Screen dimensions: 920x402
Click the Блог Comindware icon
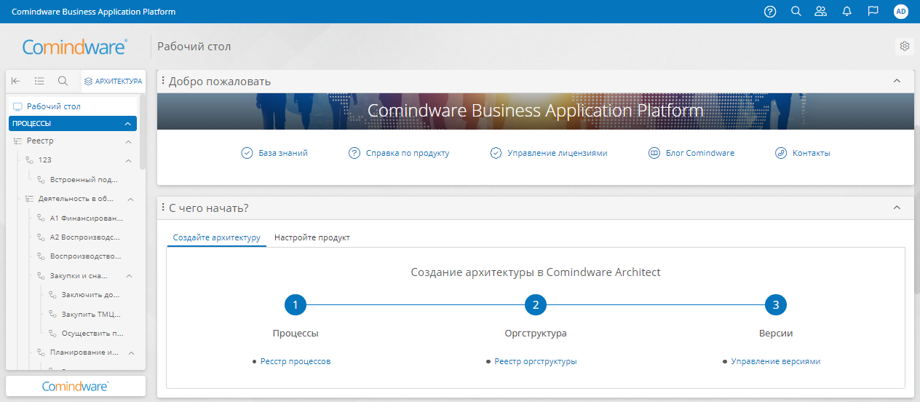(654, 153)
